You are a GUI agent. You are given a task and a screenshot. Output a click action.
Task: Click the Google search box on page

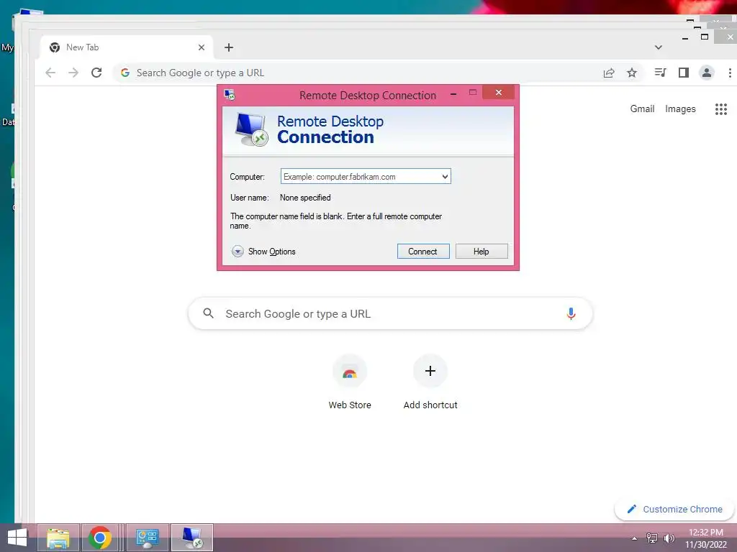[390, 313]
